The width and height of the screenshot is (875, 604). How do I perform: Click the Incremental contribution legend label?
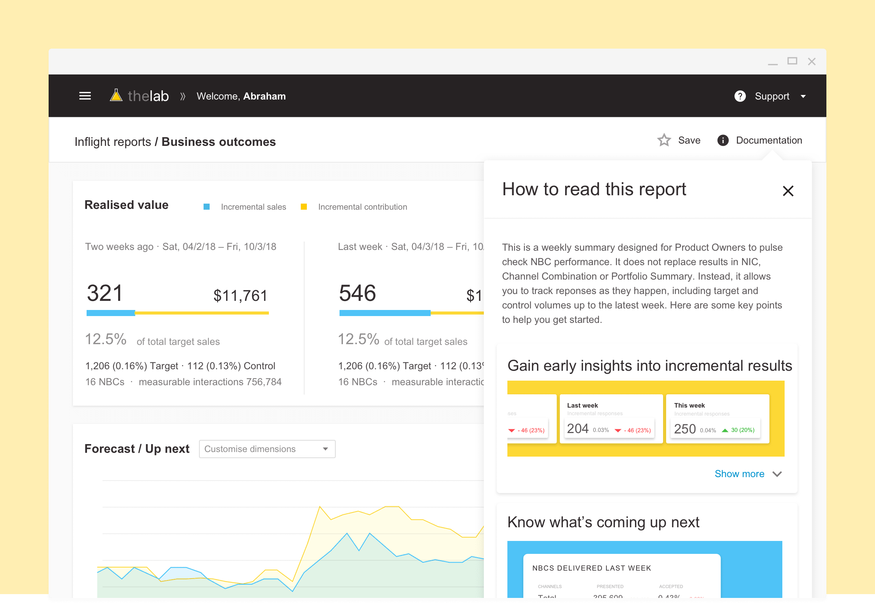coord(363,207)
